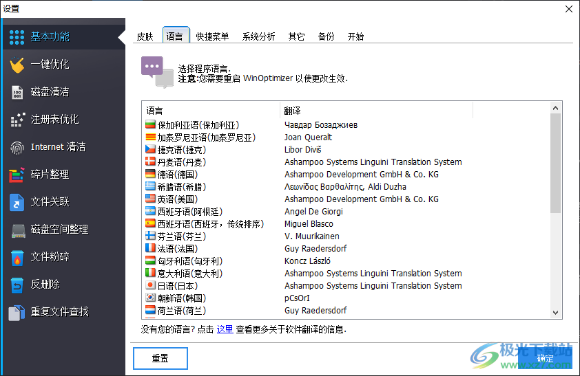Click the Greek flag icon

click(150, 187)
